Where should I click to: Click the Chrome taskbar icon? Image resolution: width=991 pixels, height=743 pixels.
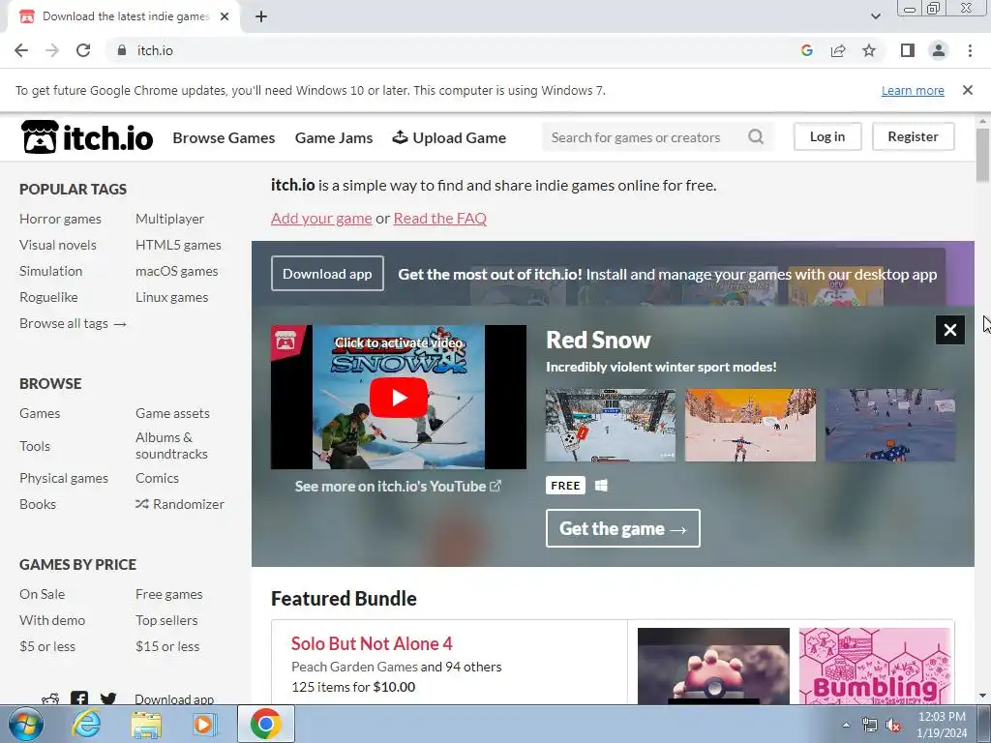click(265, 724)
